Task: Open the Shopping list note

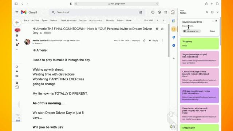Action: 200,128
